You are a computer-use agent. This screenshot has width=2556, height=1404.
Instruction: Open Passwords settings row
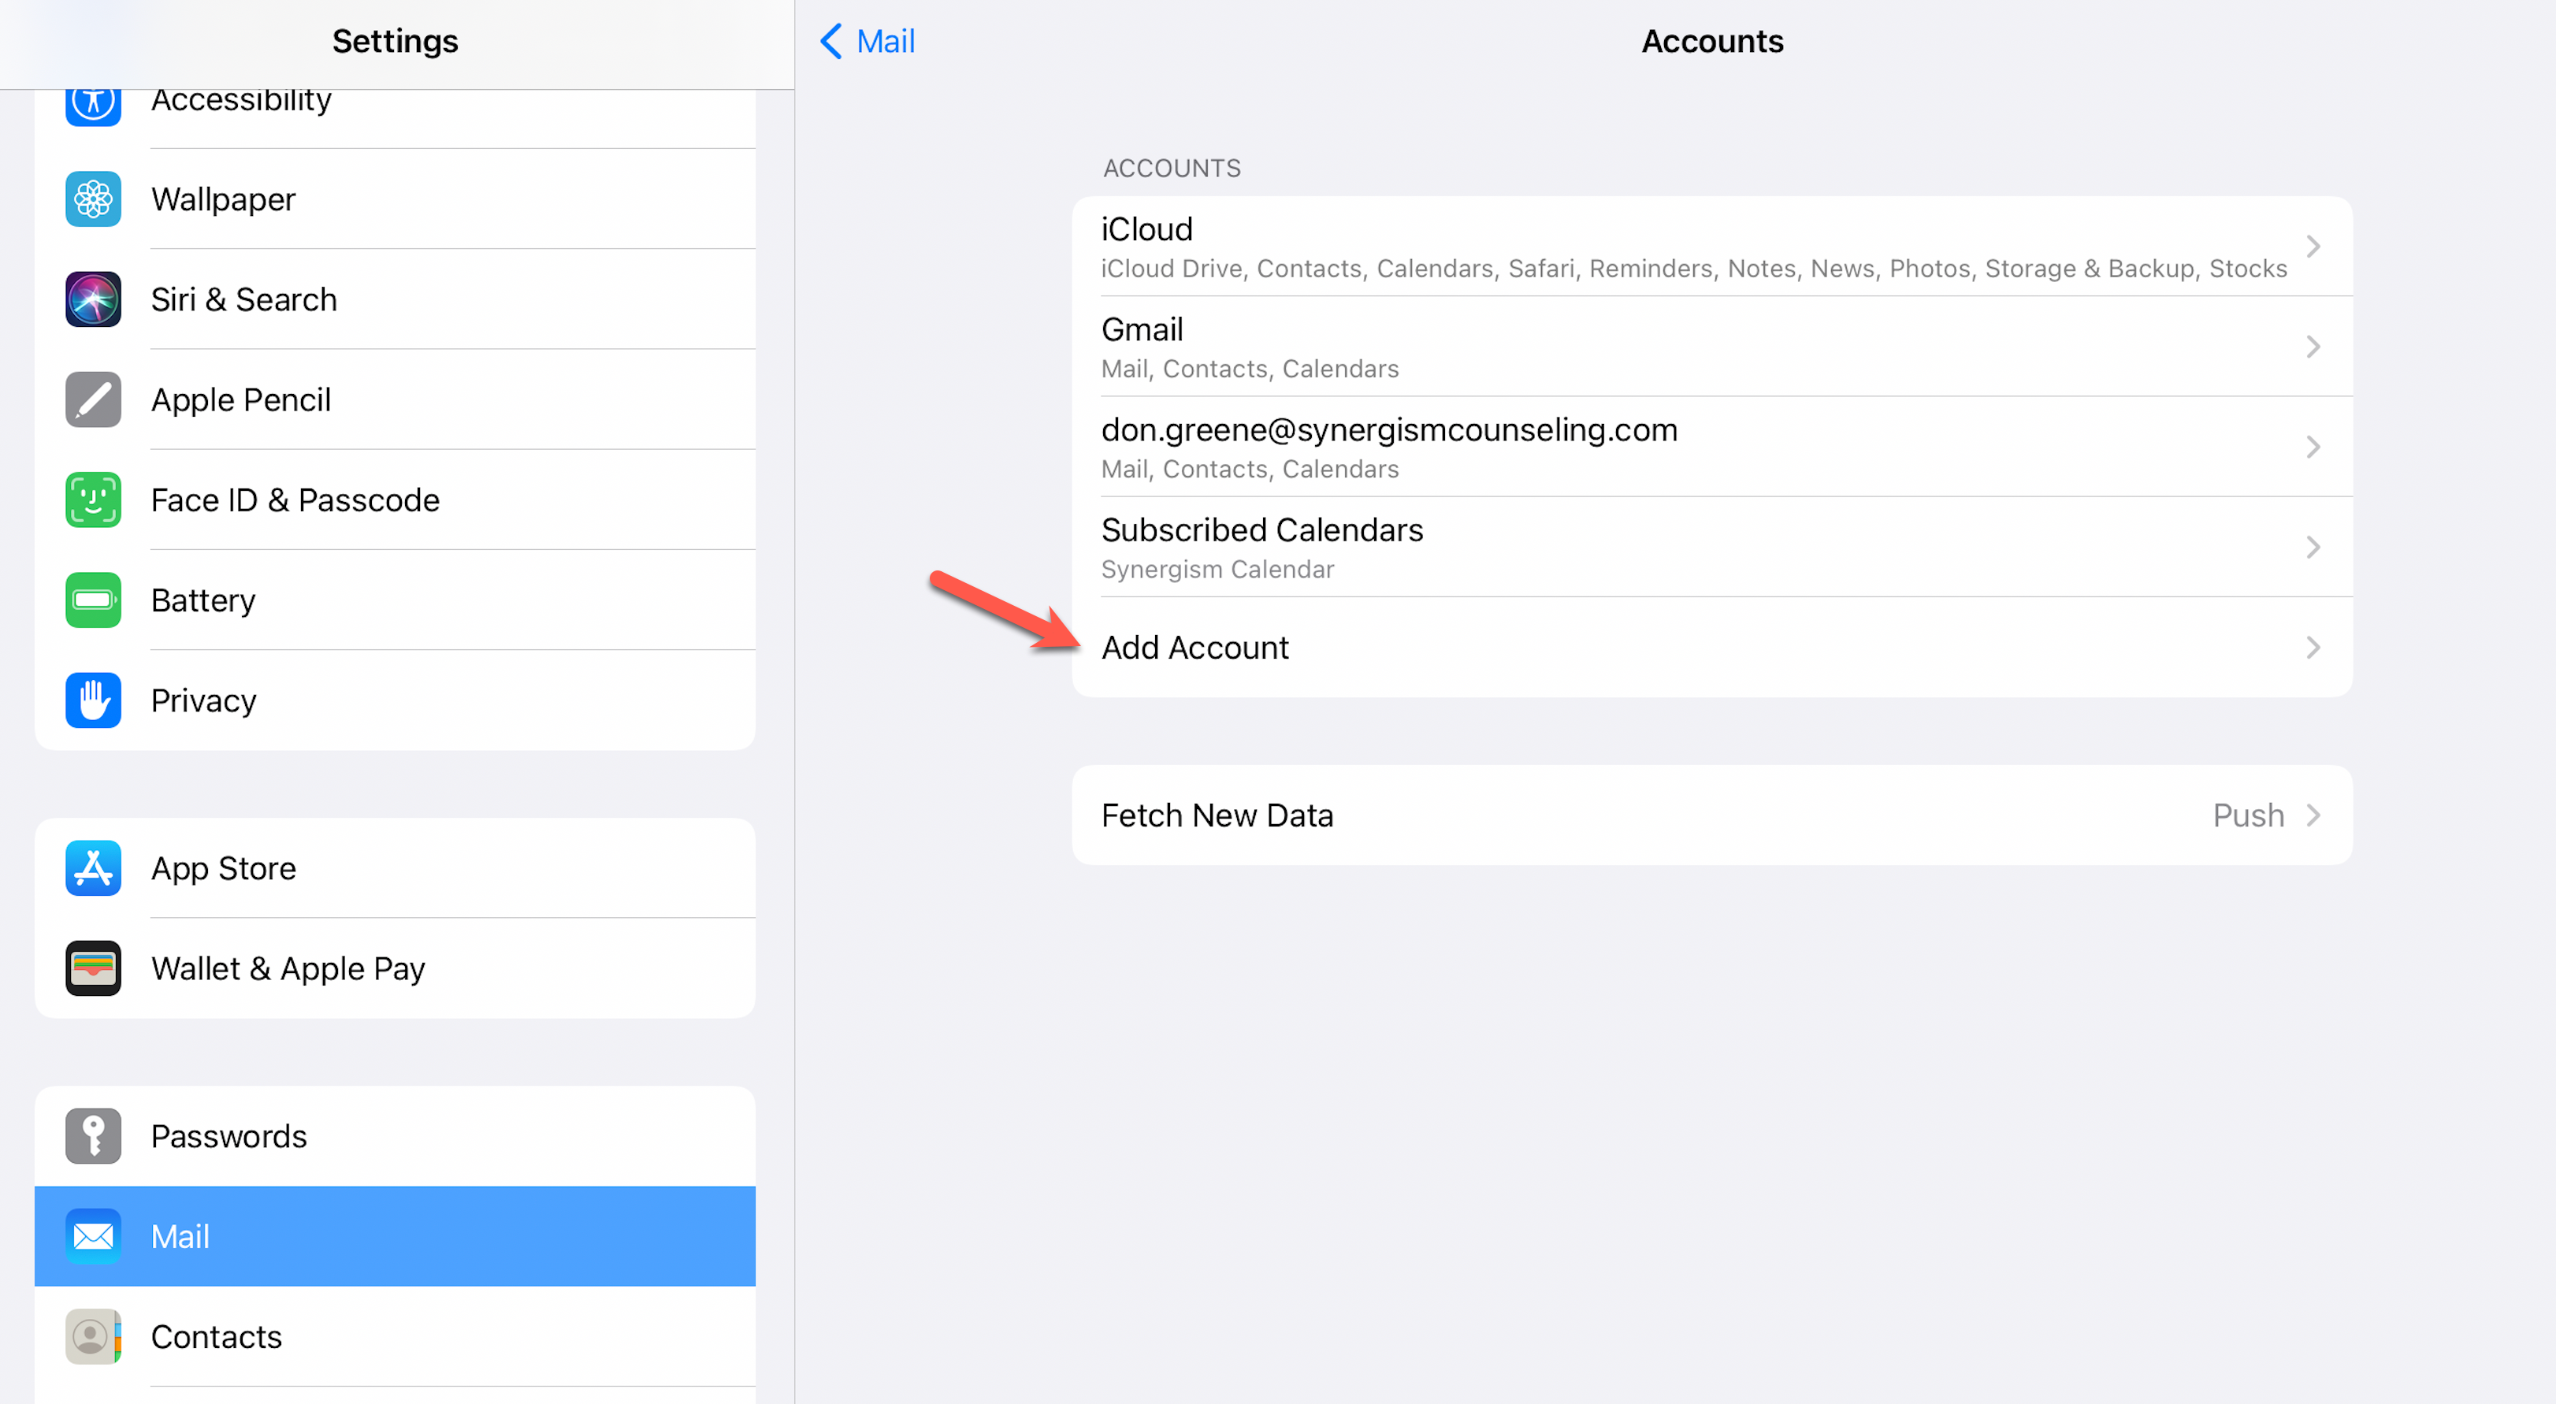tap(395, 1136)
